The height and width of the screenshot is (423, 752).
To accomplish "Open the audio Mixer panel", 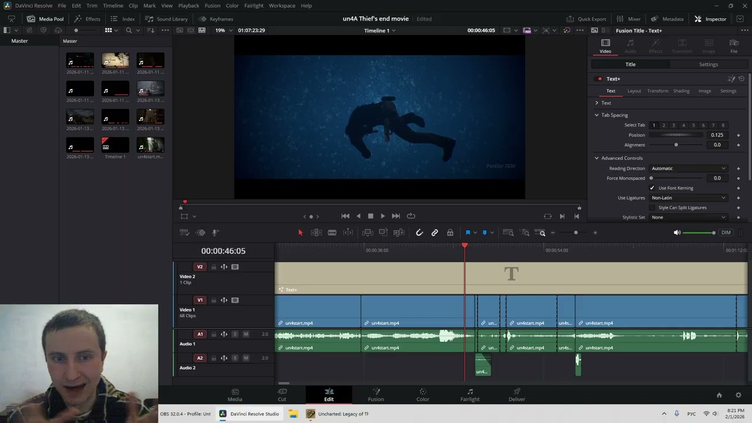I will [x=628, y=19].
